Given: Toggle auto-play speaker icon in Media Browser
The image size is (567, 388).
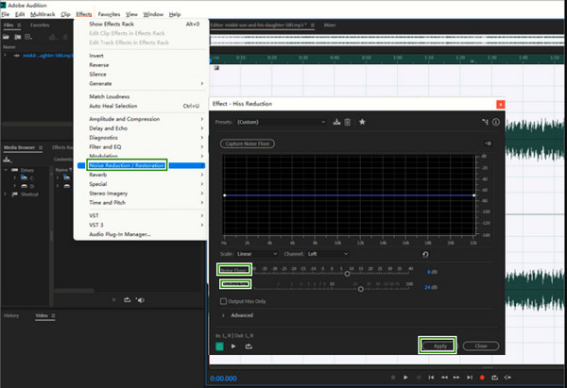Looking at the screenshot, I should (x=140, y=300).
